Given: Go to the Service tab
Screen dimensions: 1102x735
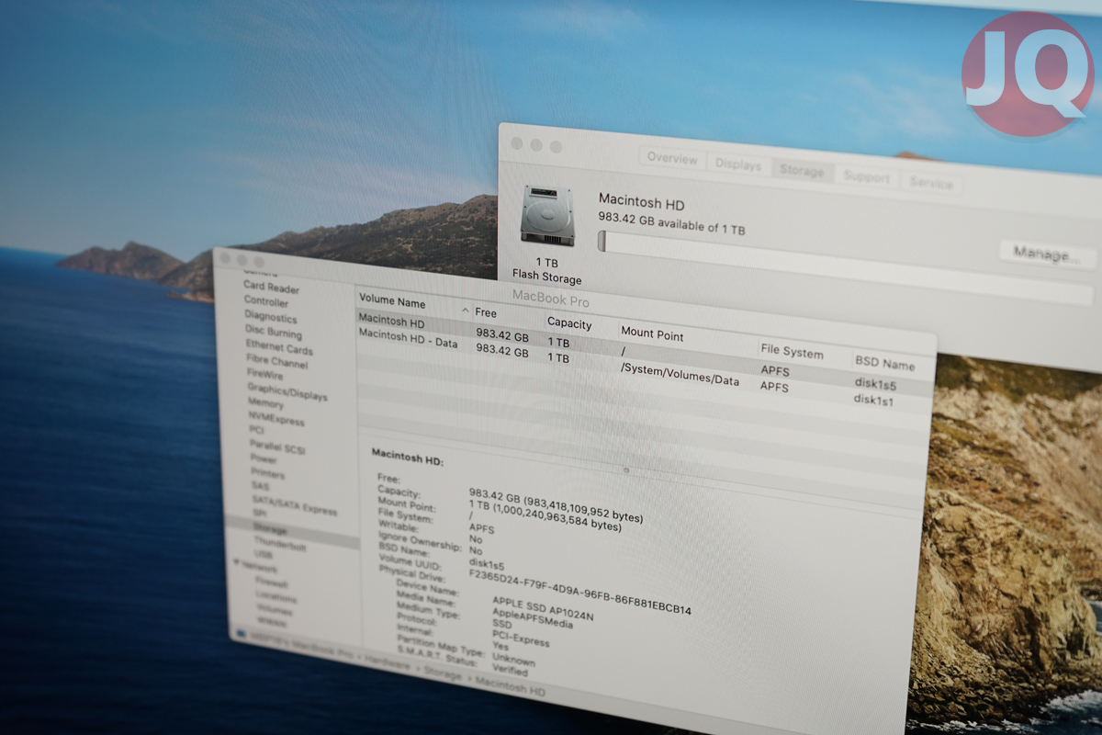Looking at the screenshot, I should 930,183.
